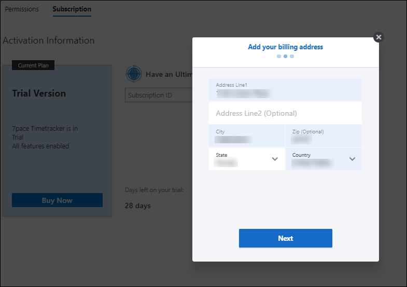Focus the Address Line1 field
The width and height of the screenshot is (407, 287).
[285, 90]
